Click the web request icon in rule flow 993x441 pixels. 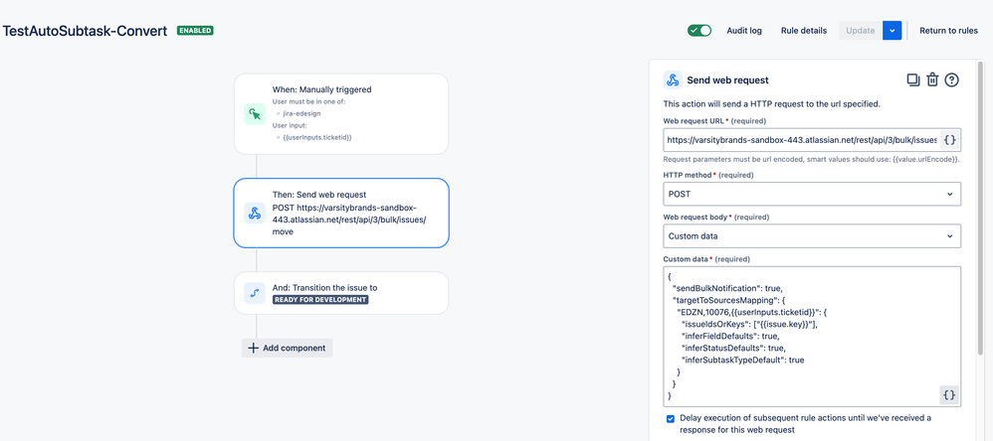tap(255, 213)
